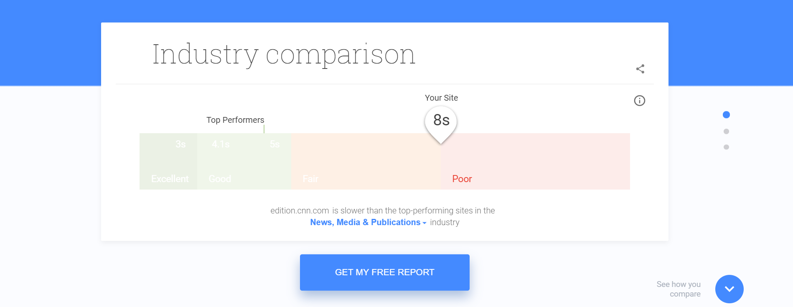This screenshot has height=307, width=793.
Task: Select the first blue page dot
Action: pos(726,115)
